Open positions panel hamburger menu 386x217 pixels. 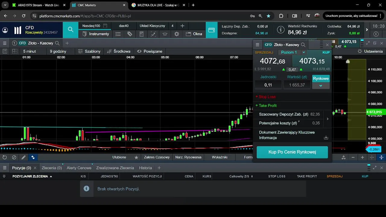coord(5,168)
